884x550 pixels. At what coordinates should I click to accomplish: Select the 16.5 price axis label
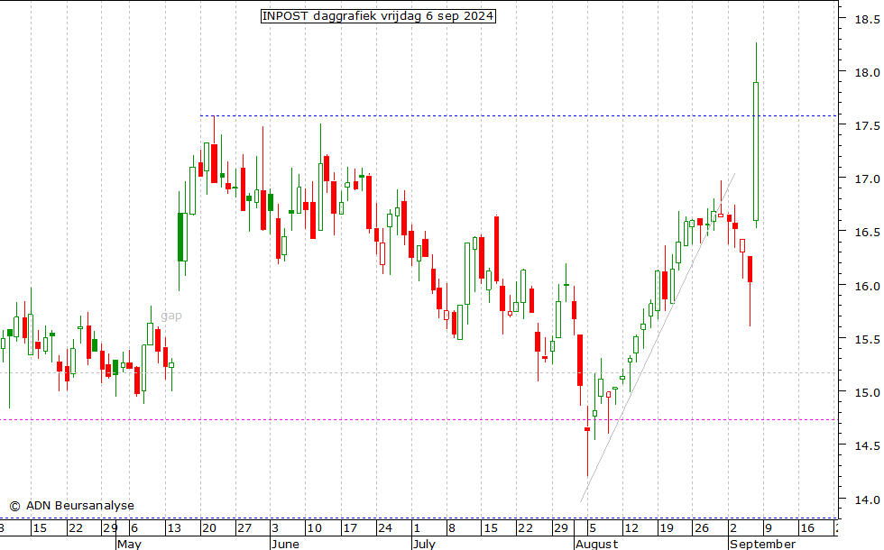click(x=867, y=233)
